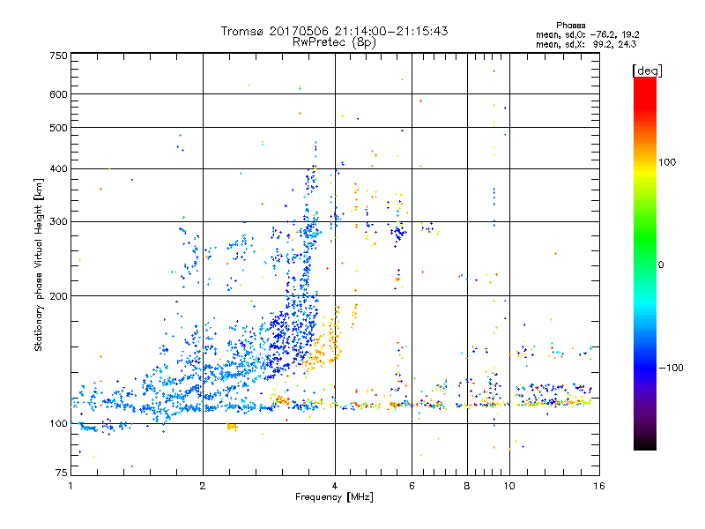The height and width of the screenshot is (529, 705).
Task: Click the x-axis tick label '4'
Action: (335, 486)
